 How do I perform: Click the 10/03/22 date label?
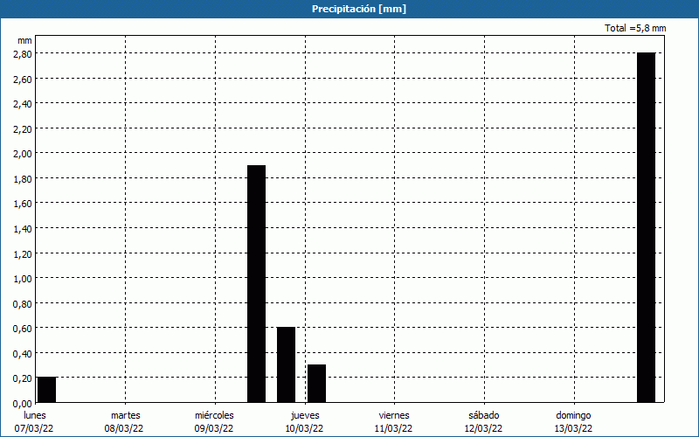coord(304,428)
